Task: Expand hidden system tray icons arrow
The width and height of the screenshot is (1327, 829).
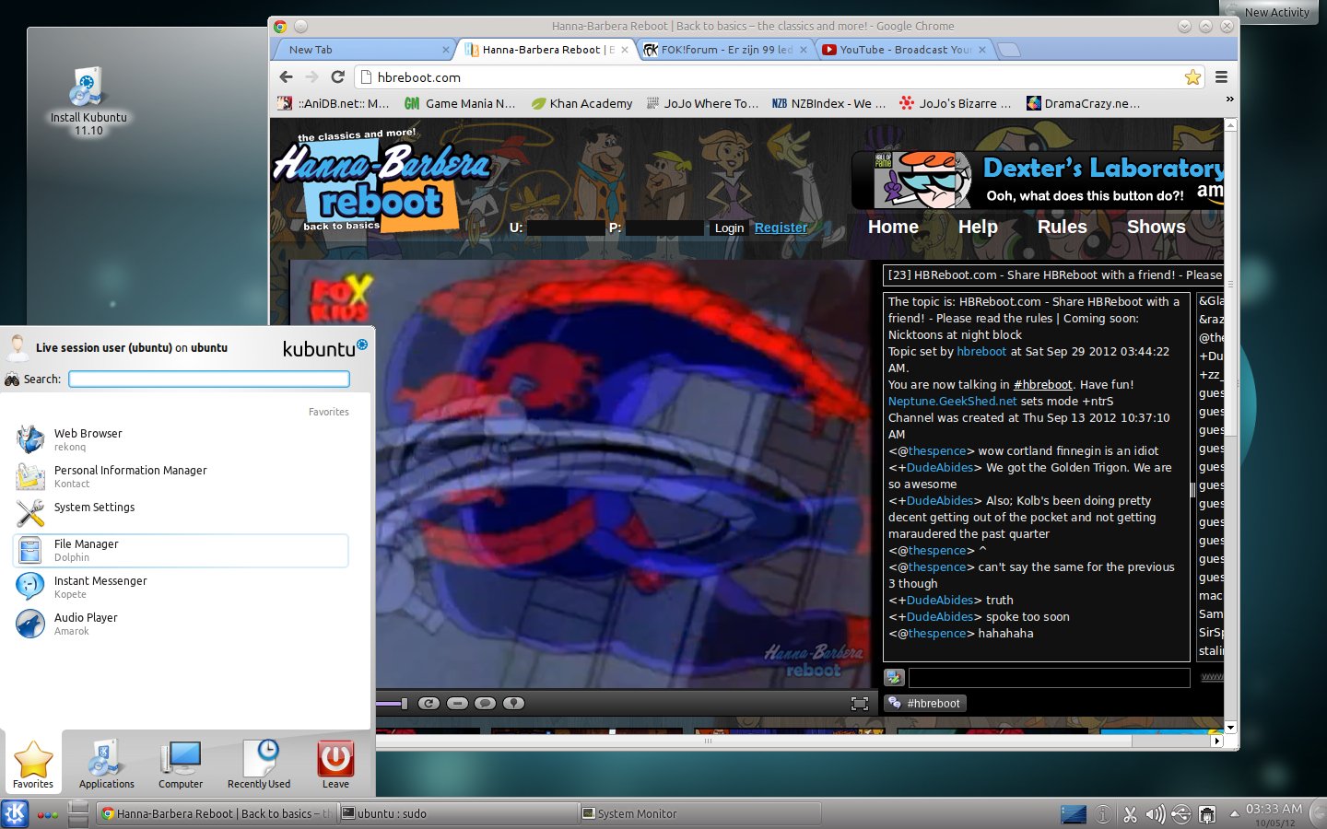Action: [x=1234, y=814]
